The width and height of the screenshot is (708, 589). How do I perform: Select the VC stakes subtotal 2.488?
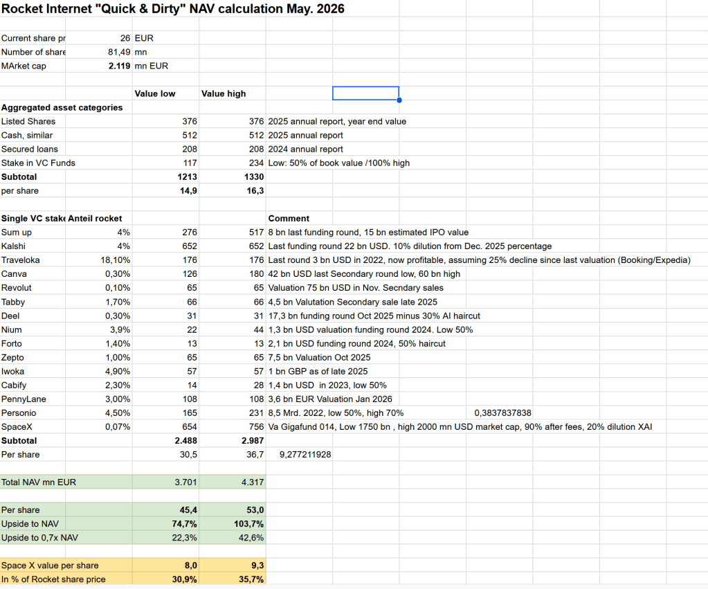tap(186, 441)
